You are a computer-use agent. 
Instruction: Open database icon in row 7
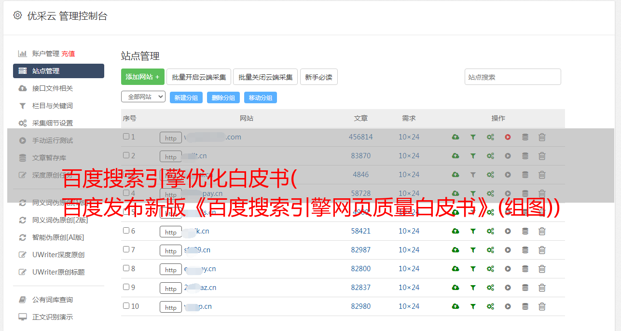pyautogui.click(x=525, y=250)
